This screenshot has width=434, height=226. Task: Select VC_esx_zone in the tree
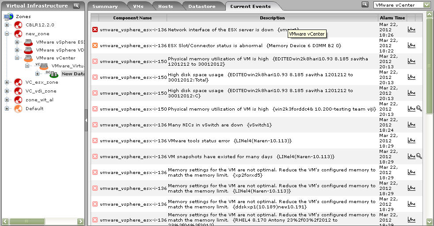click(x=42, y=82)
